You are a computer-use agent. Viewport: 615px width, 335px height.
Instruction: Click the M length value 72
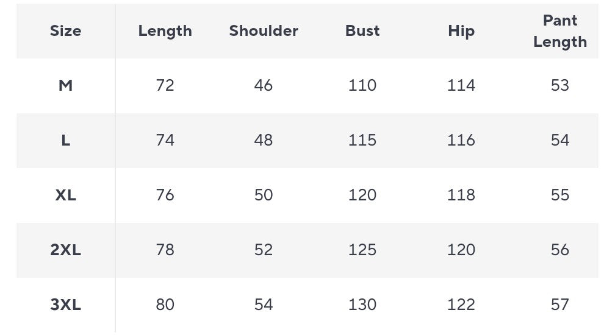[x=165, y=85]
